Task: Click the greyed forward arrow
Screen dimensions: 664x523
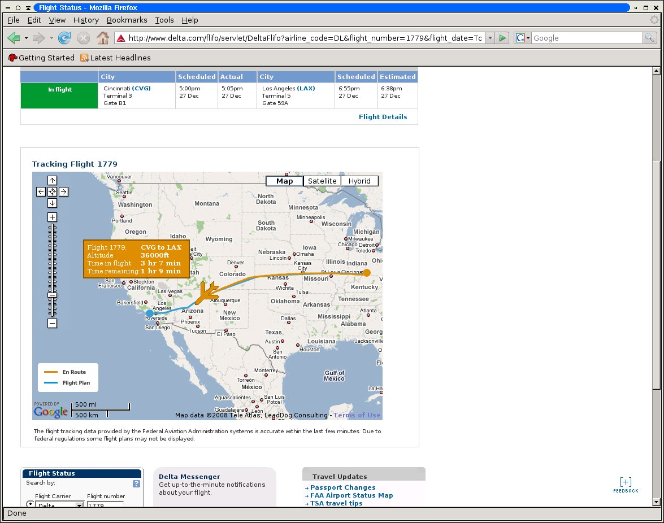Action: pyautogui.click(x=39, y=38)
